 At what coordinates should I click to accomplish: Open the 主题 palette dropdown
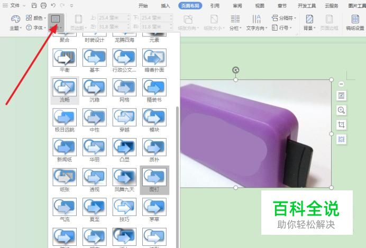point(15,22)
